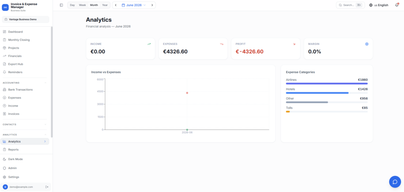The height and width of the screenshot is (192, 404).
Task: Click the Hotels category bar
Action: [317, 93]
